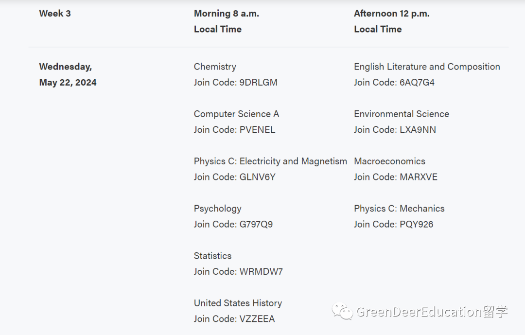Select the Chemistry exam entry
The height and width of the screenshot is (335, 525).
pos(215,67)
